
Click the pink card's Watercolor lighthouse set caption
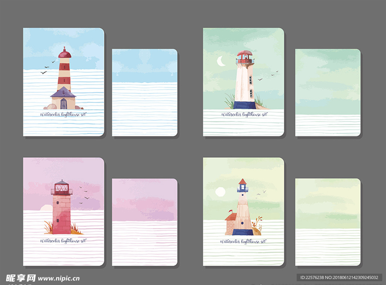coord(60,241)
